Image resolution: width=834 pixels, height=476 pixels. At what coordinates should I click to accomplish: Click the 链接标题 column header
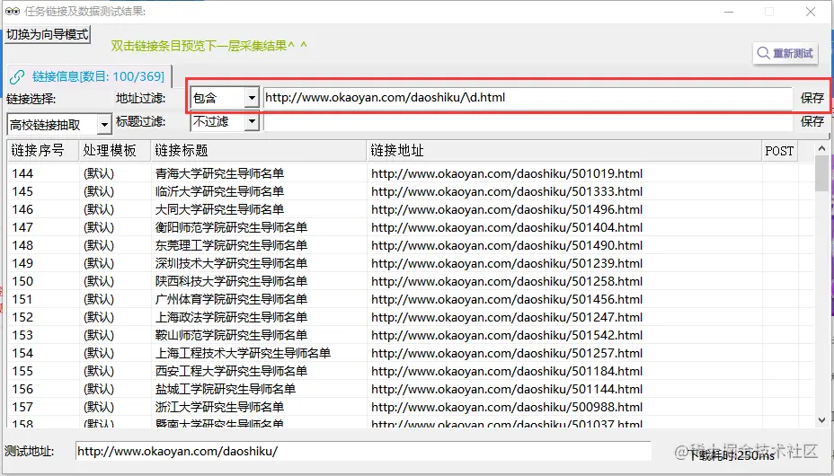click(x=259, y=151)
